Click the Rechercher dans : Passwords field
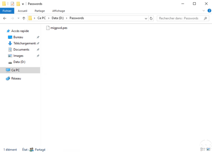Image resolution: width=212 pixels, height=152 pixels. (x=180, y=18)
